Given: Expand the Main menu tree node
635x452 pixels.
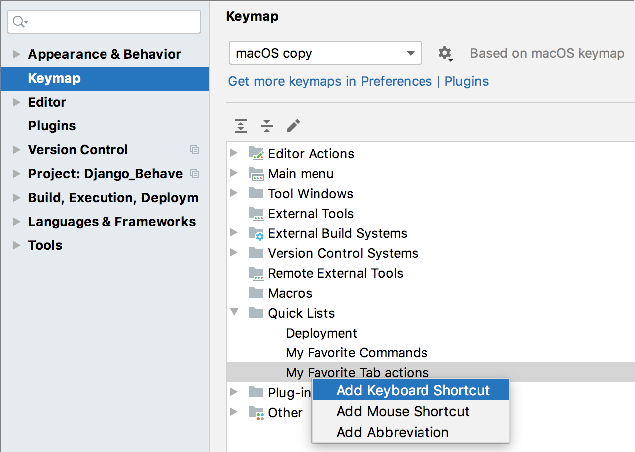Looking at the screenshot, I should tap(234, 173).
